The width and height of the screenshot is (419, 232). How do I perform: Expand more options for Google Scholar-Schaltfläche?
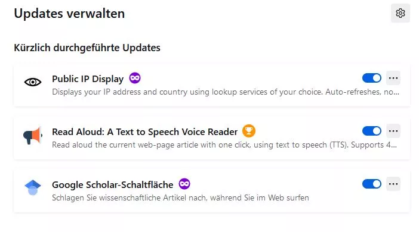tap(393, 184)
